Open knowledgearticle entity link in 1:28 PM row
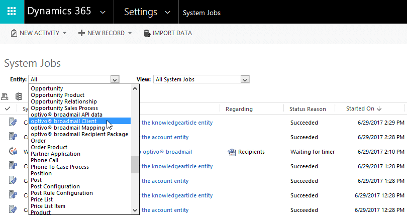The width and height of the screenshot is (407, 219). coord(176,166)
